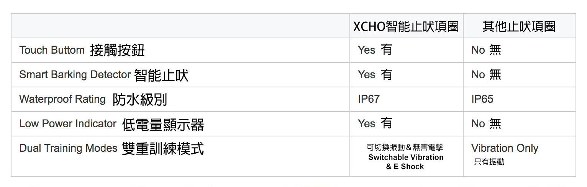The width and height of the screenshot is (587, 187).
Task: Click 'Yes 有' in the Touch Buttom row
Action: [375, 50]
